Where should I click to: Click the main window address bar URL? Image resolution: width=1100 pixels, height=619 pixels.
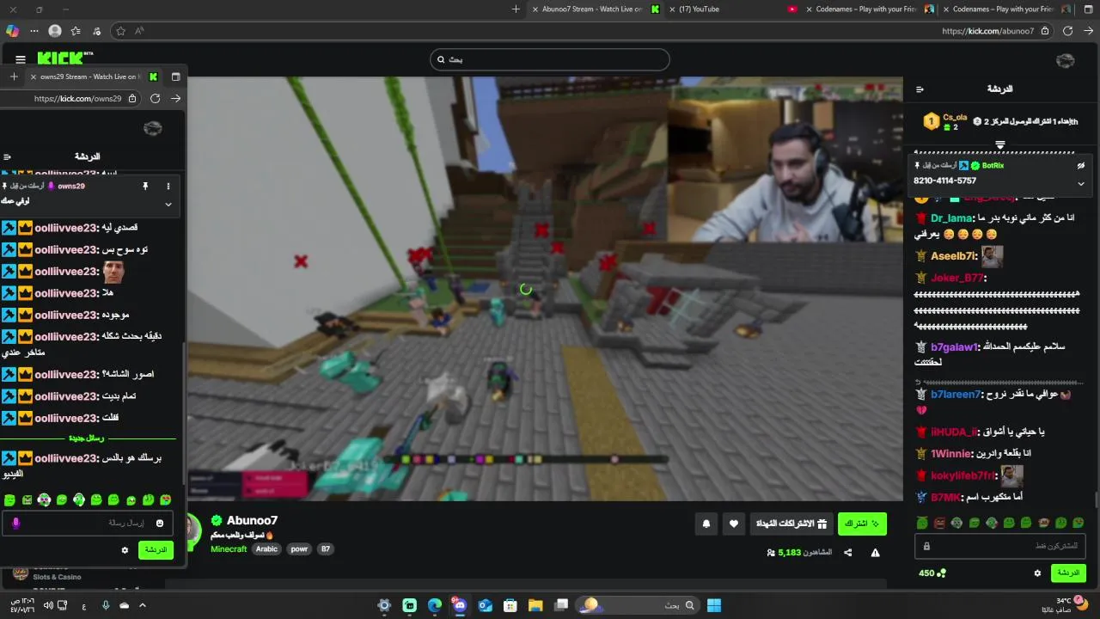pos(987,31)
